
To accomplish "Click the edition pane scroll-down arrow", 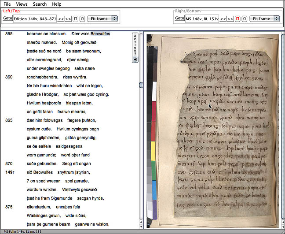I will pos(141,227).
